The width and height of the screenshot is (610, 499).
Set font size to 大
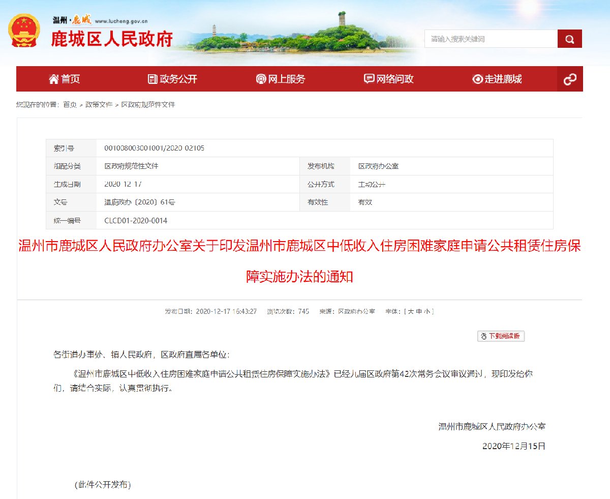[411, 311]
